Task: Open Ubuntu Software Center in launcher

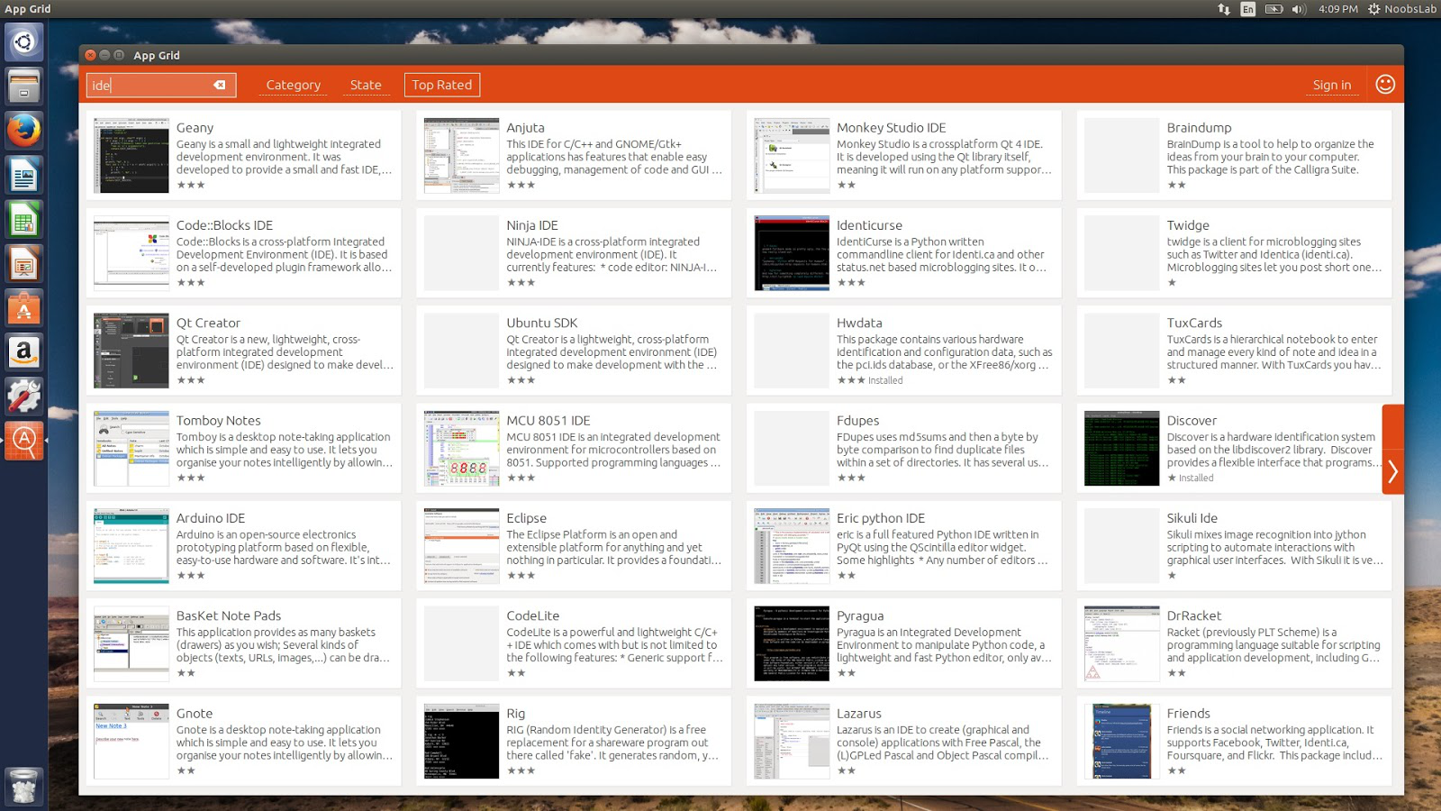Action: [23, 308]
